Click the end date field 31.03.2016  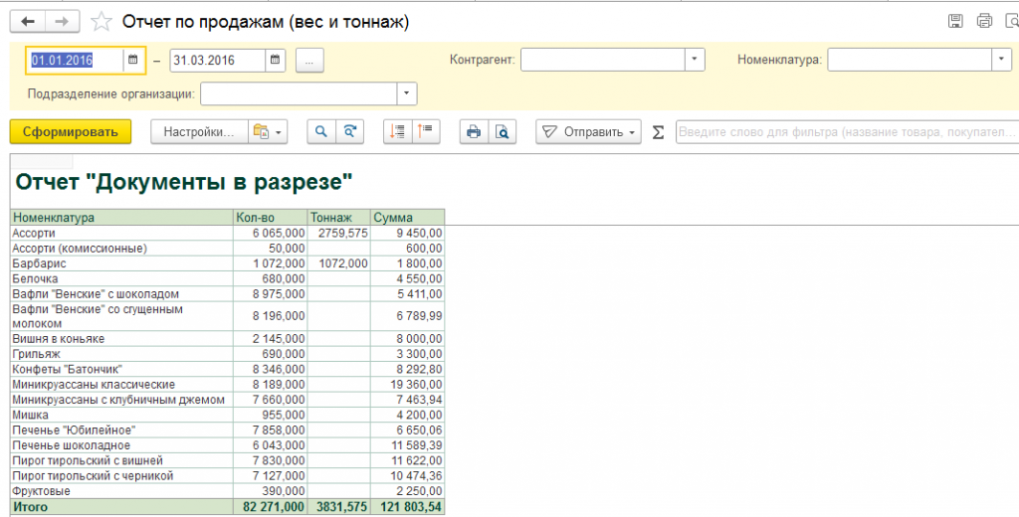click(218, 61)
